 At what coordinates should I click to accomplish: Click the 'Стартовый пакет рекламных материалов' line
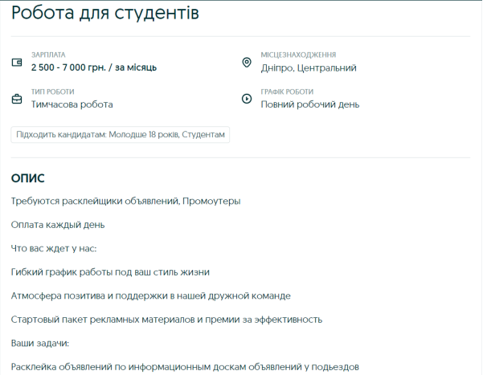tap(166, 320)
